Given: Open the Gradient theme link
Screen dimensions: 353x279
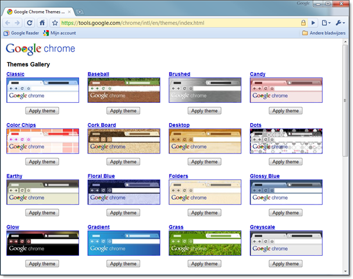Looking at the screenshot, I should tap(99, 227).
